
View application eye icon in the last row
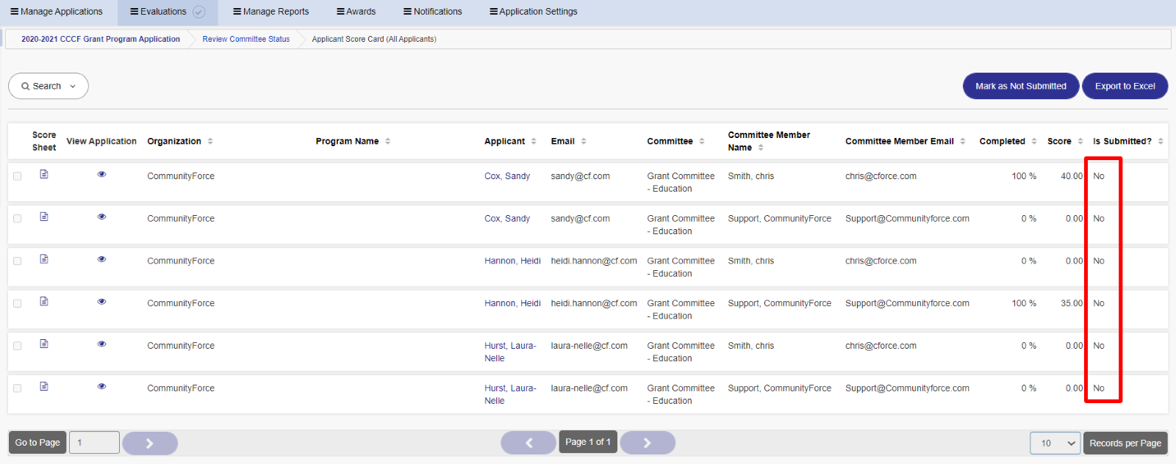[x=102, y=386]
